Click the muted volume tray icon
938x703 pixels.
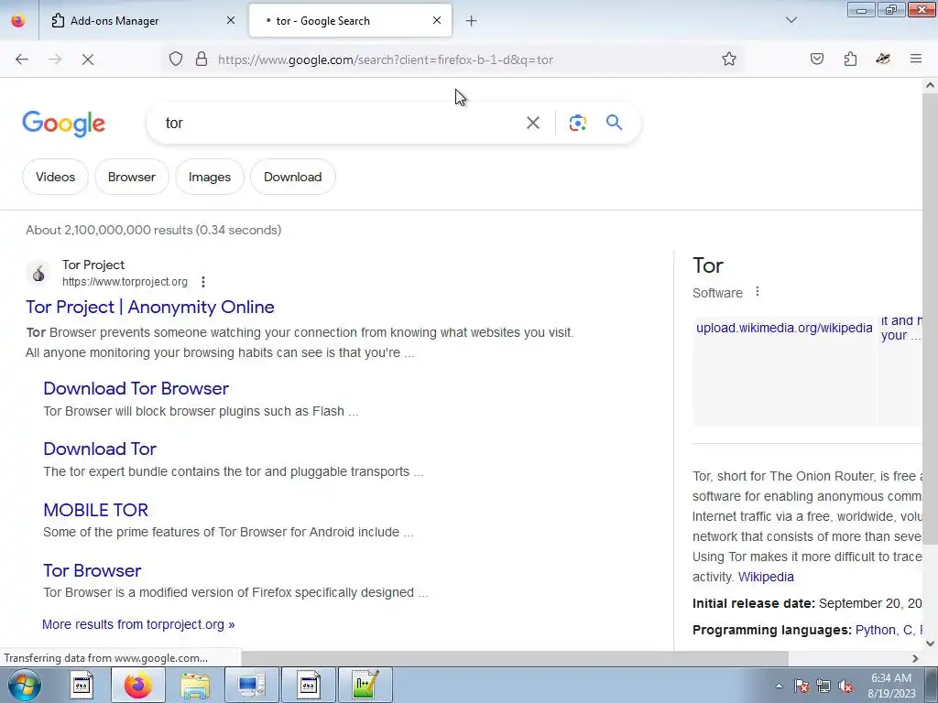pyautogui.click(x=845, y=686)
